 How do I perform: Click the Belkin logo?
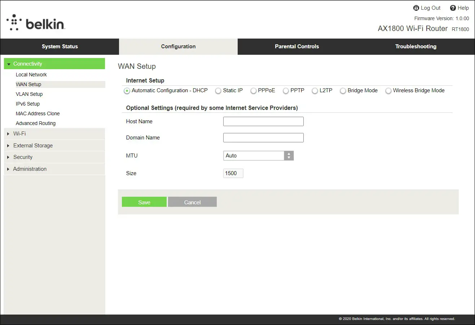[35, 23]
